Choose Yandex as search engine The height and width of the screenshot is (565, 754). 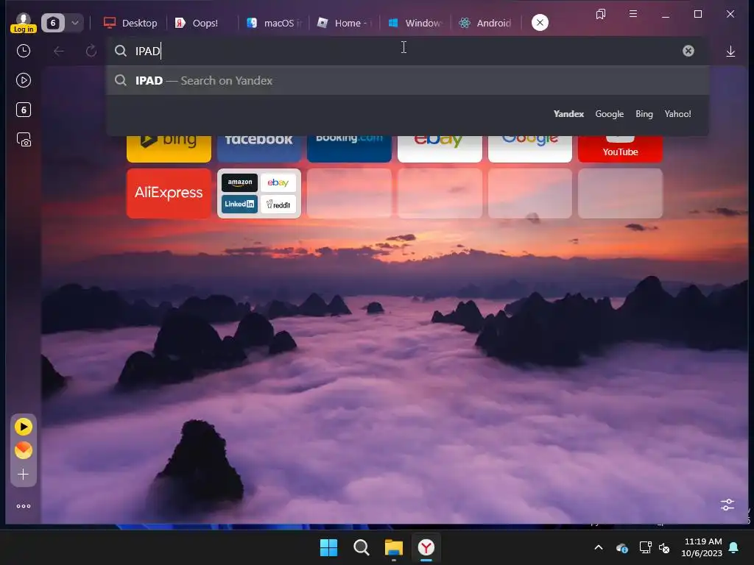pyautogui.click(x=568, y=114)
